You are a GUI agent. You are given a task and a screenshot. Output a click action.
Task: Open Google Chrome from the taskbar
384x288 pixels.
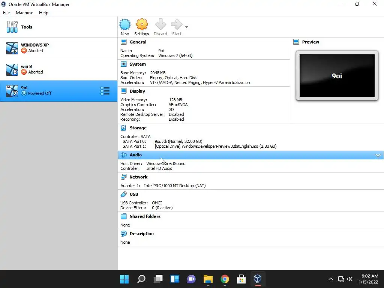coord(225,279)
